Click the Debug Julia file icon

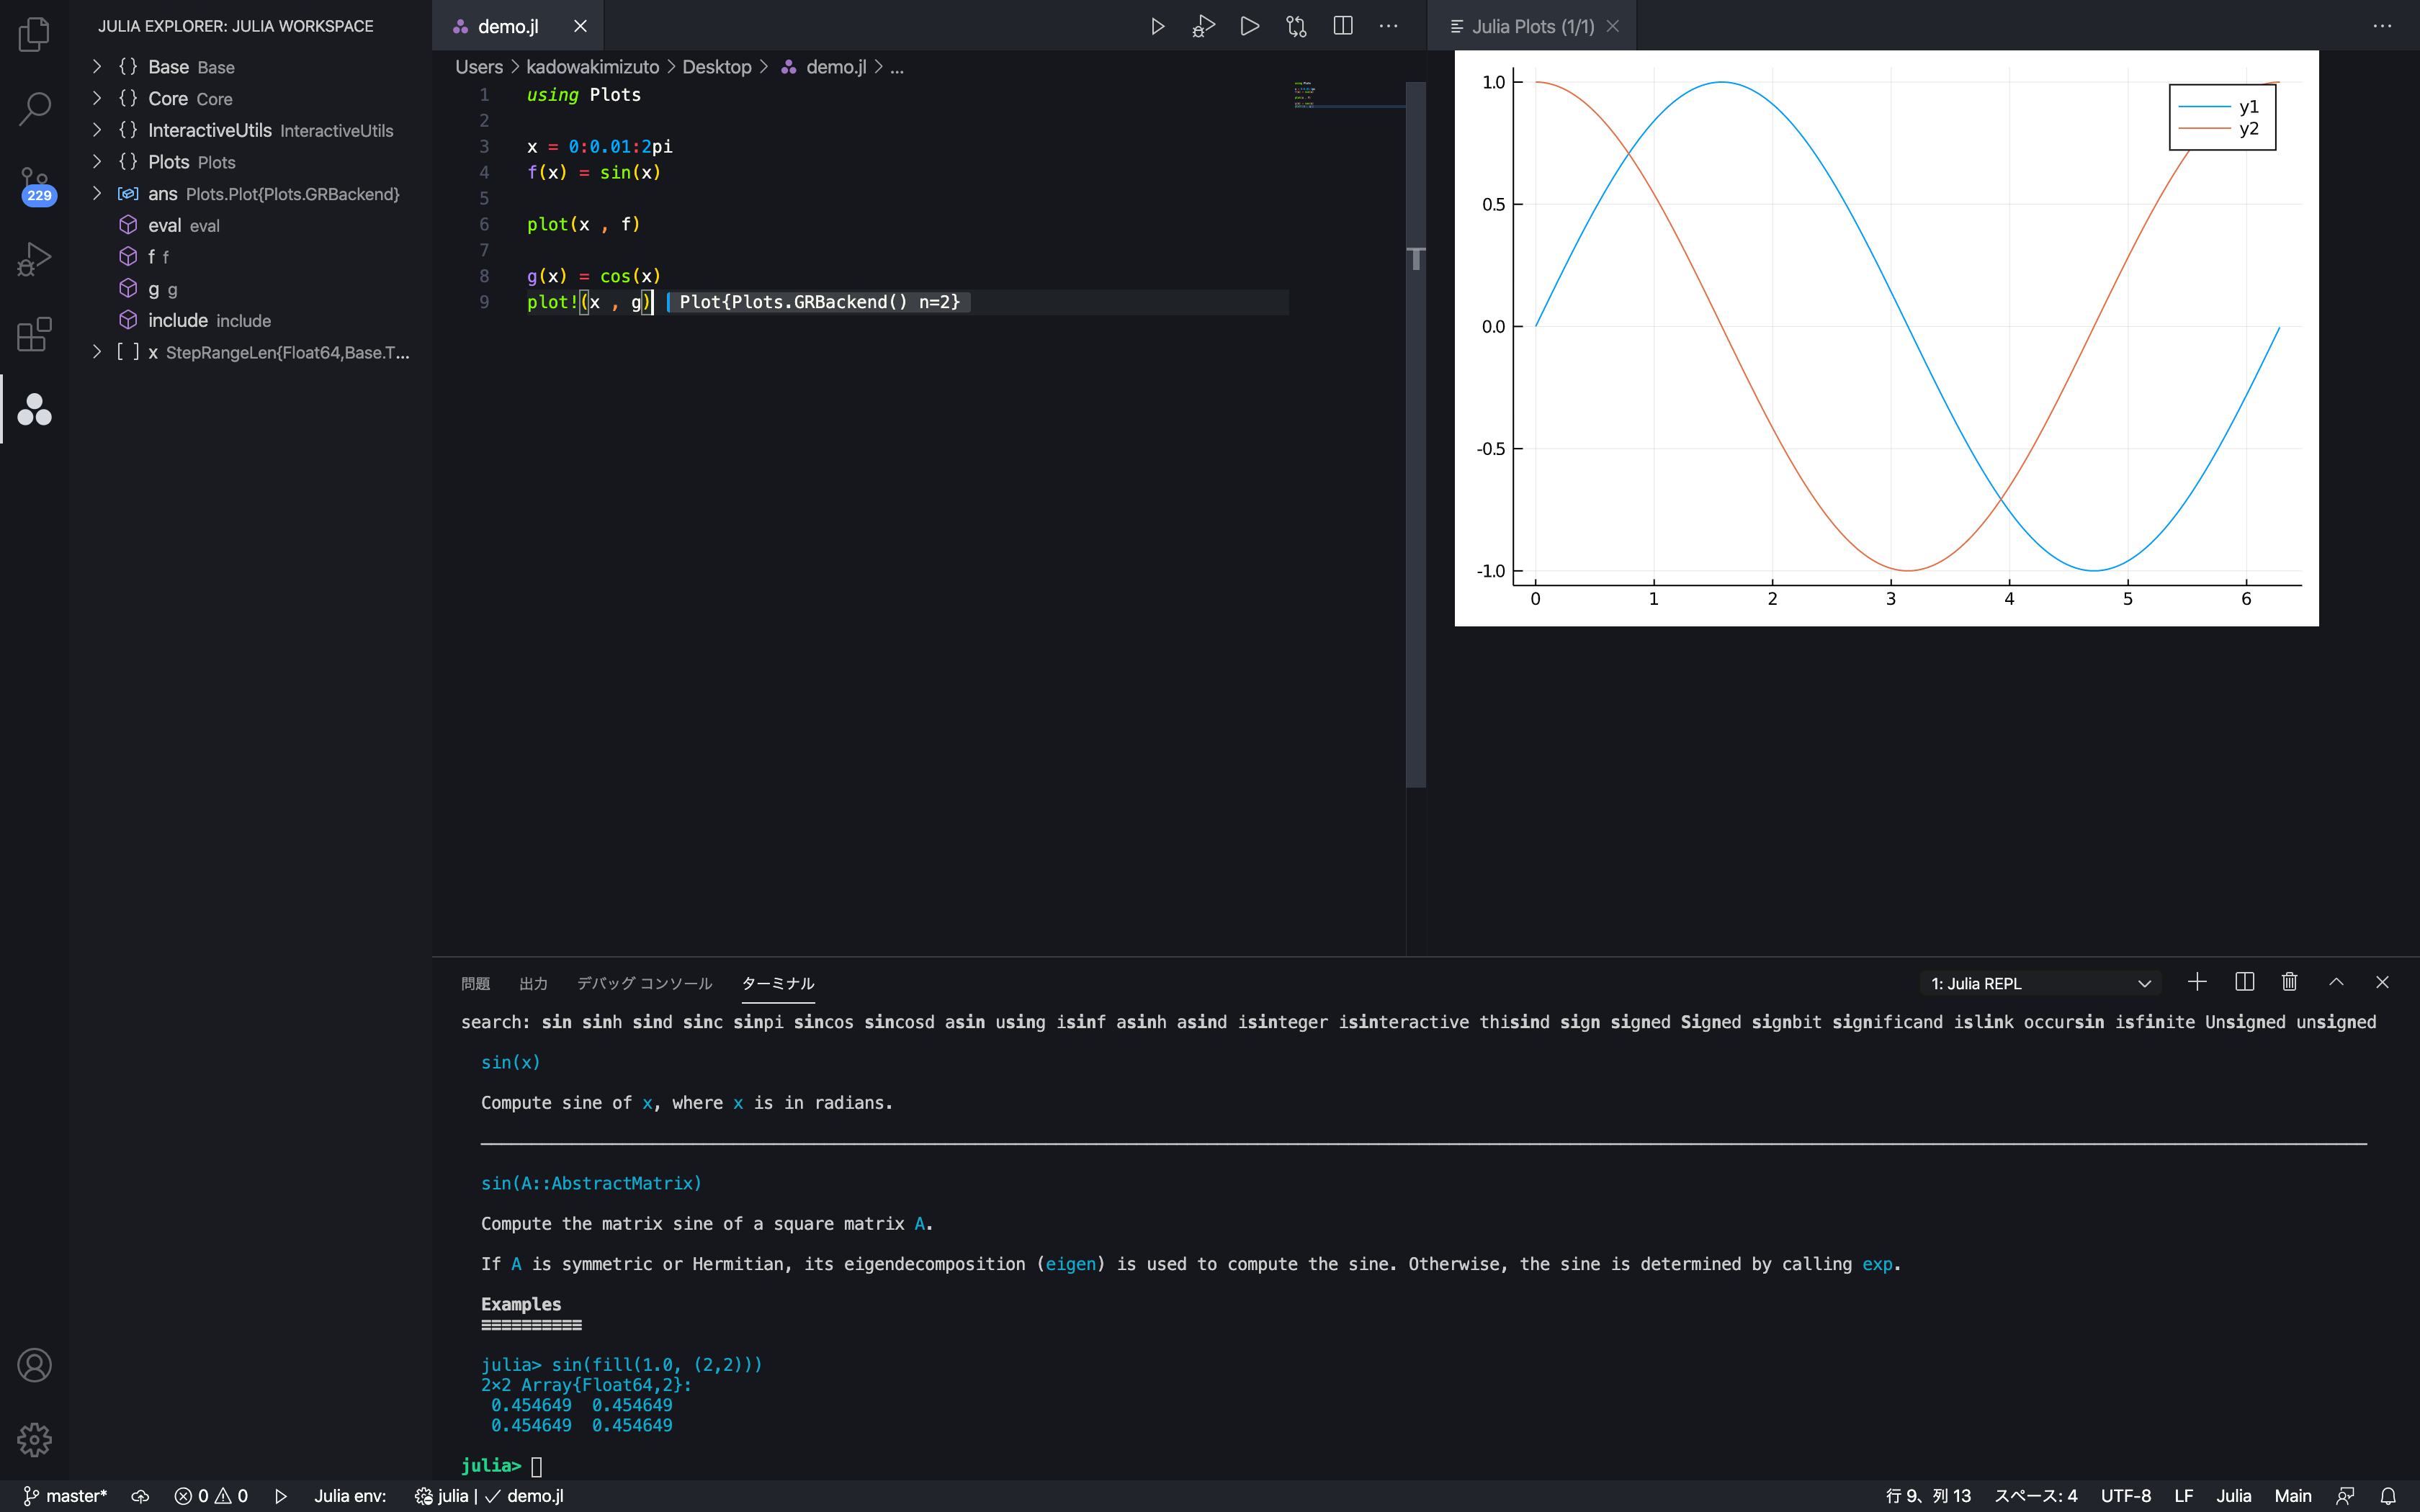point(1204,26)
